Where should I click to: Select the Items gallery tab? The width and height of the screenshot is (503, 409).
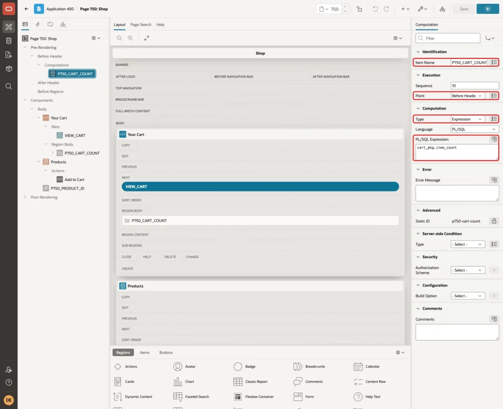point(144,352)
